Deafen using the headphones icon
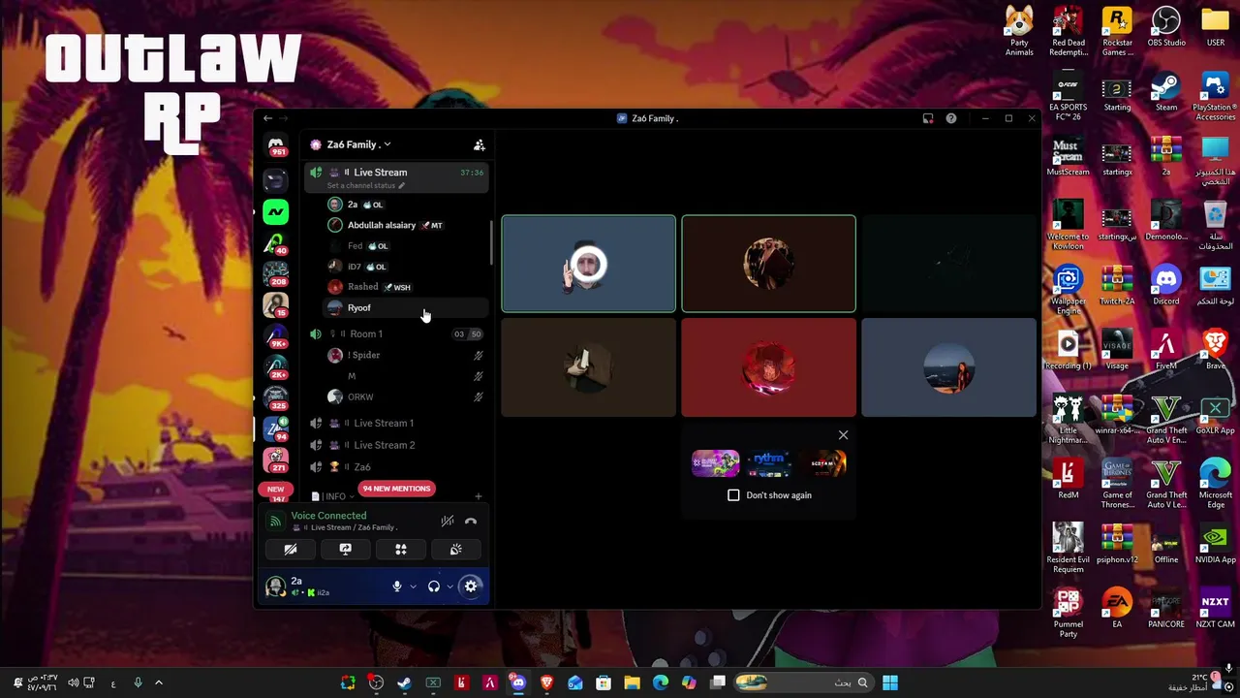 click(434, 587)
